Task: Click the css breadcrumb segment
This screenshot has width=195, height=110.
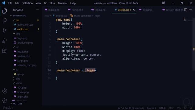Action: point(47,16)
